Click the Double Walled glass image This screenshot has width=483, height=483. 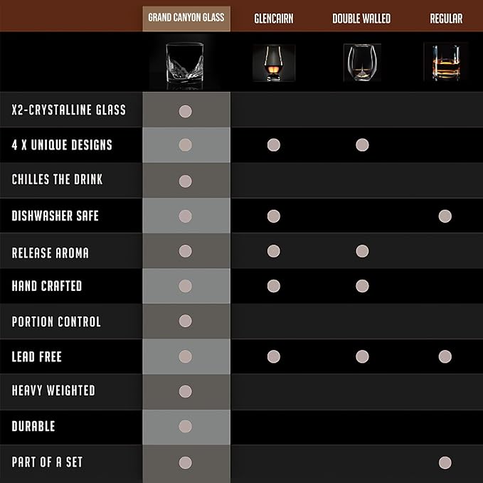(362, 63)
